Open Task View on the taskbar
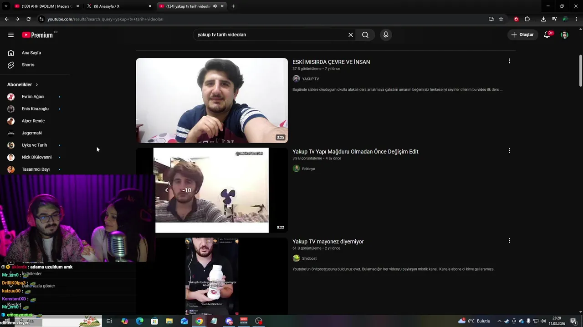The width and height of the screenshot is (583, 327). coord(109,321)
